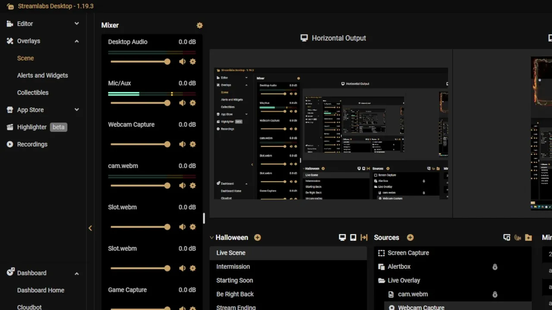Mute the first Slot.webm audio
The height and width of the screenshot is (310, 552).
[182, 227]
